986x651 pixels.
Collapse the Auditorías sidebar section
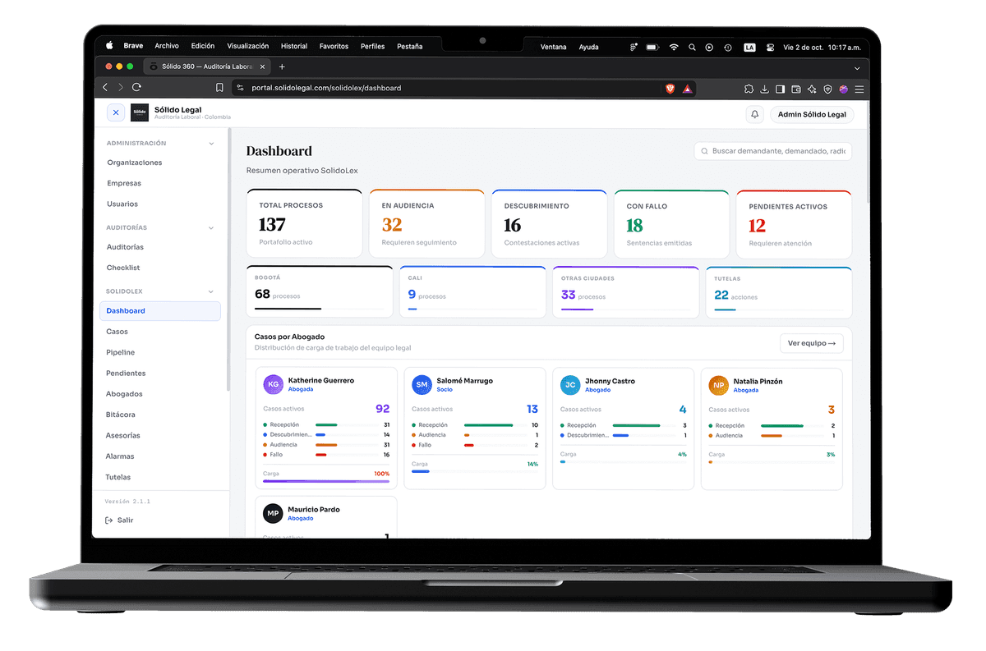[211, 227]
